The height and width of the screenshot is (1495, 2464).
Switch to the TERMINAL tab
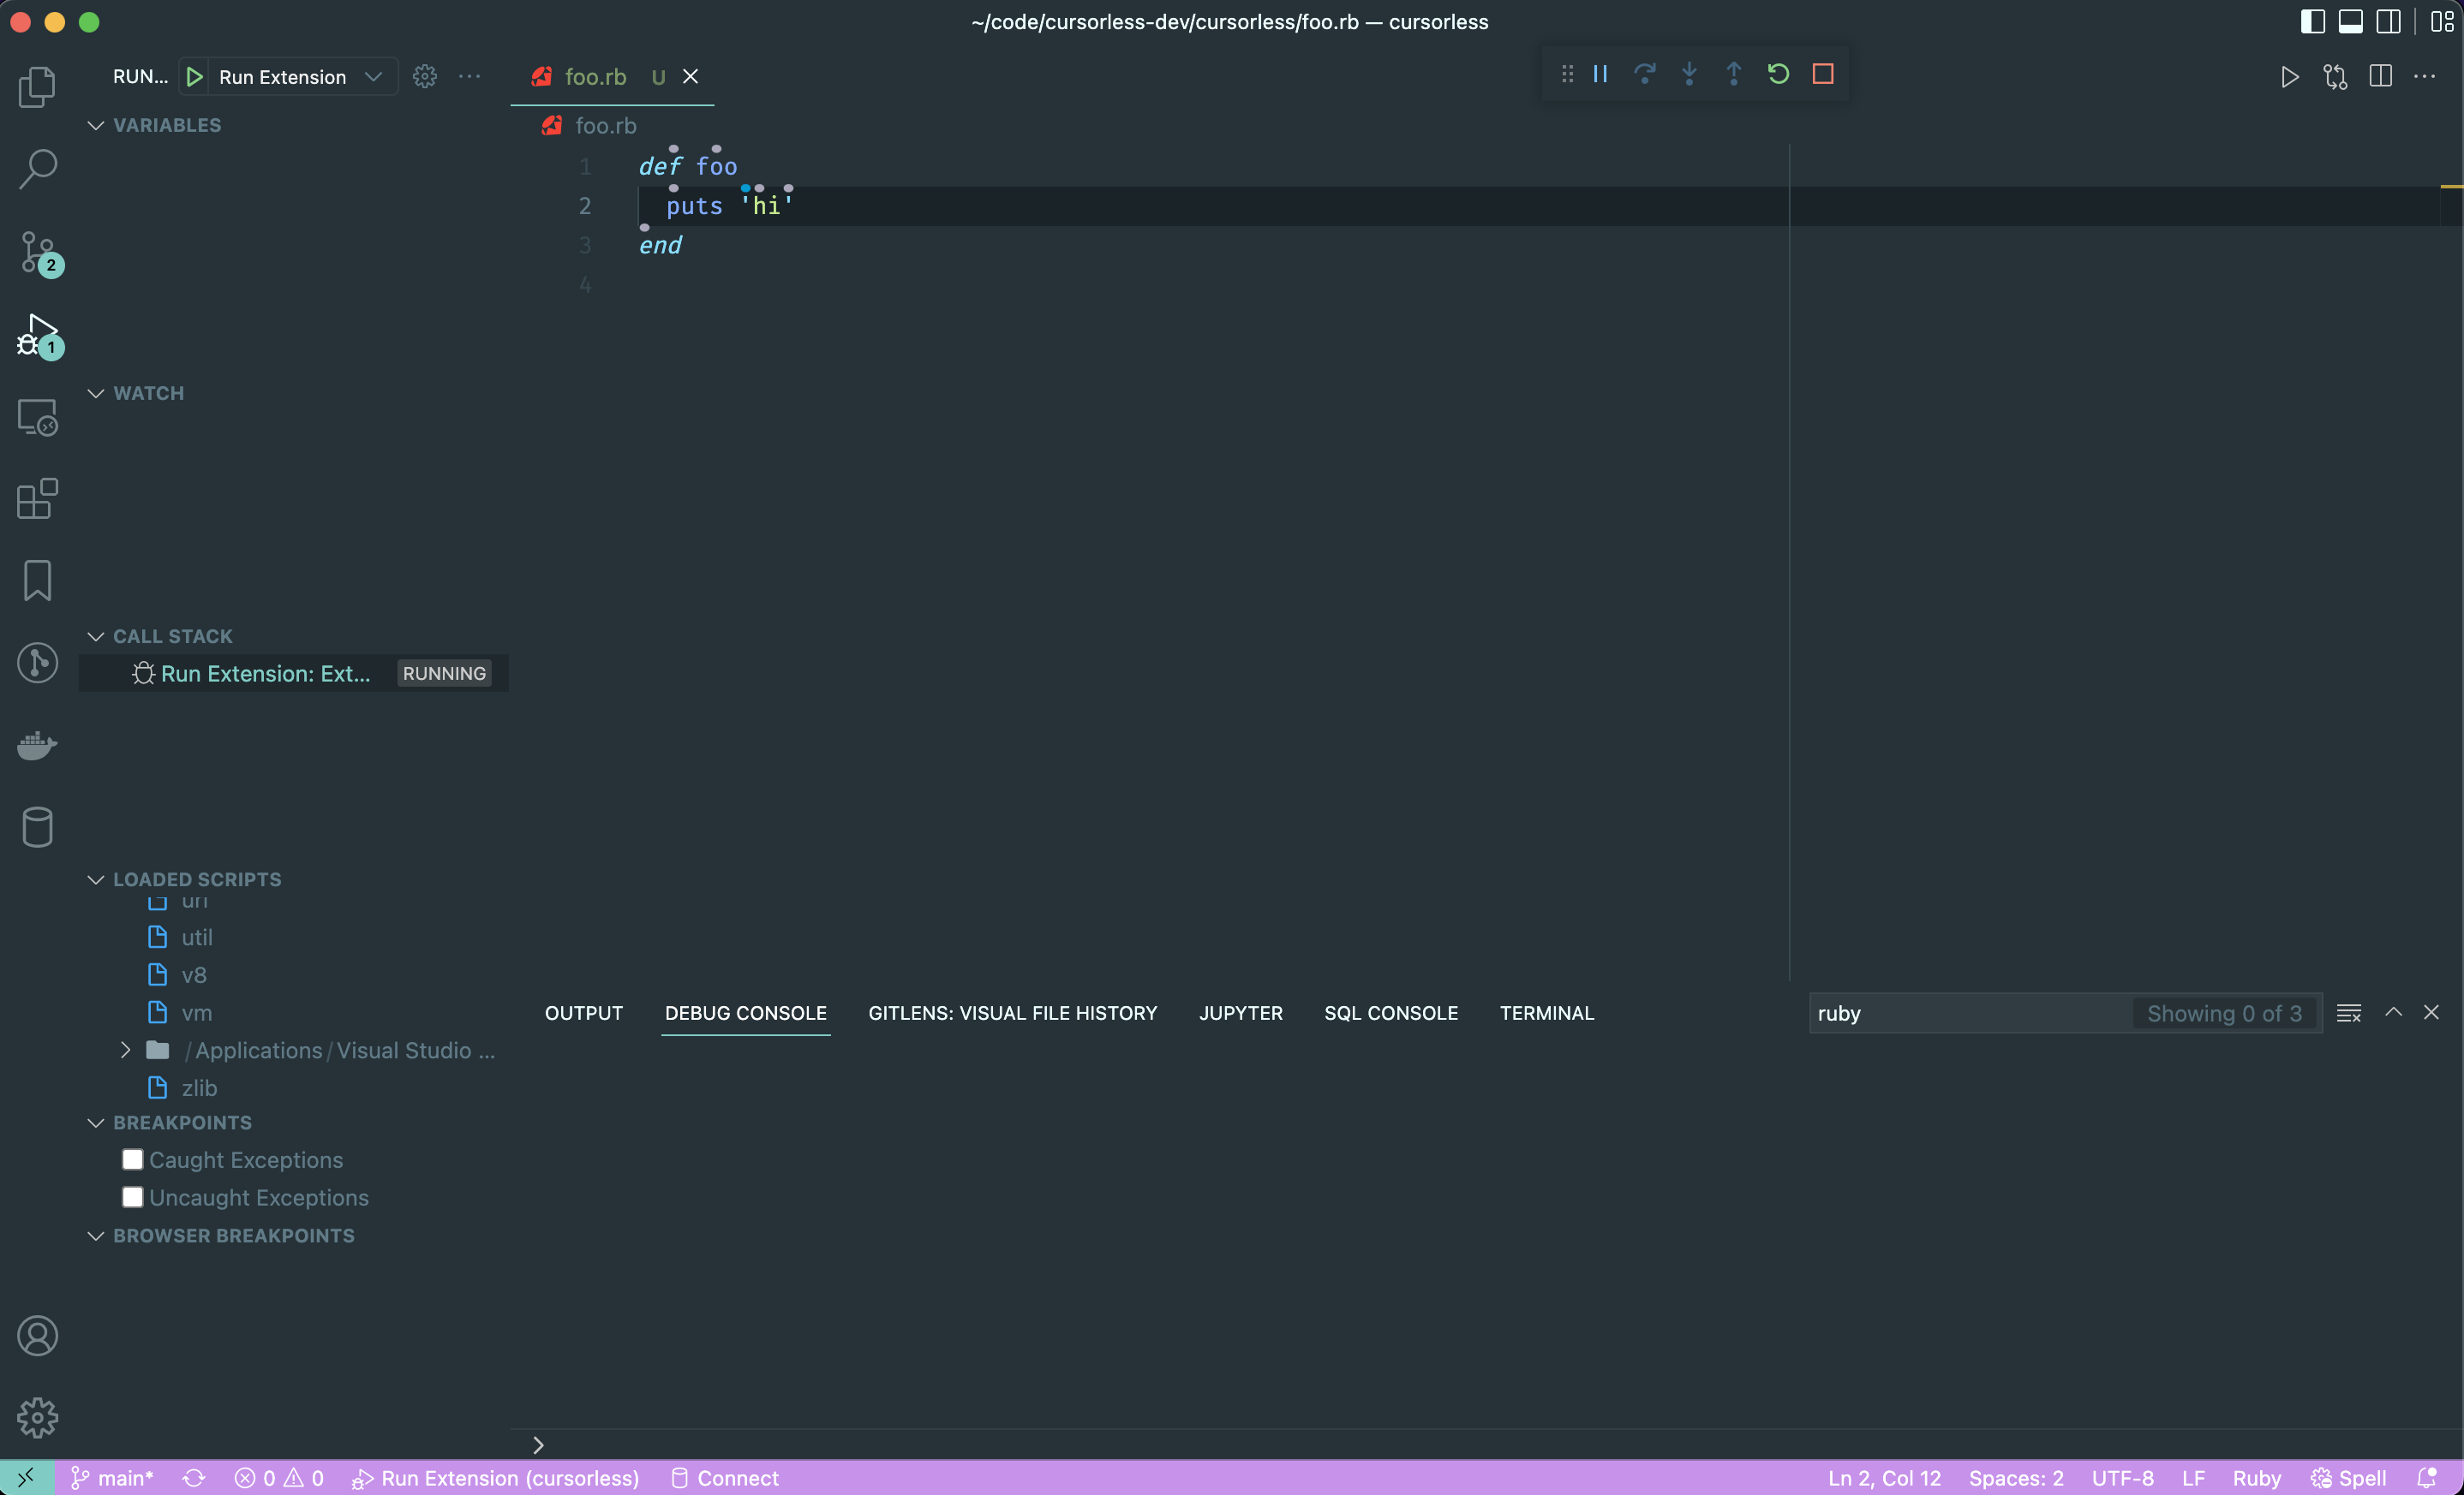coord(1546,1012)
